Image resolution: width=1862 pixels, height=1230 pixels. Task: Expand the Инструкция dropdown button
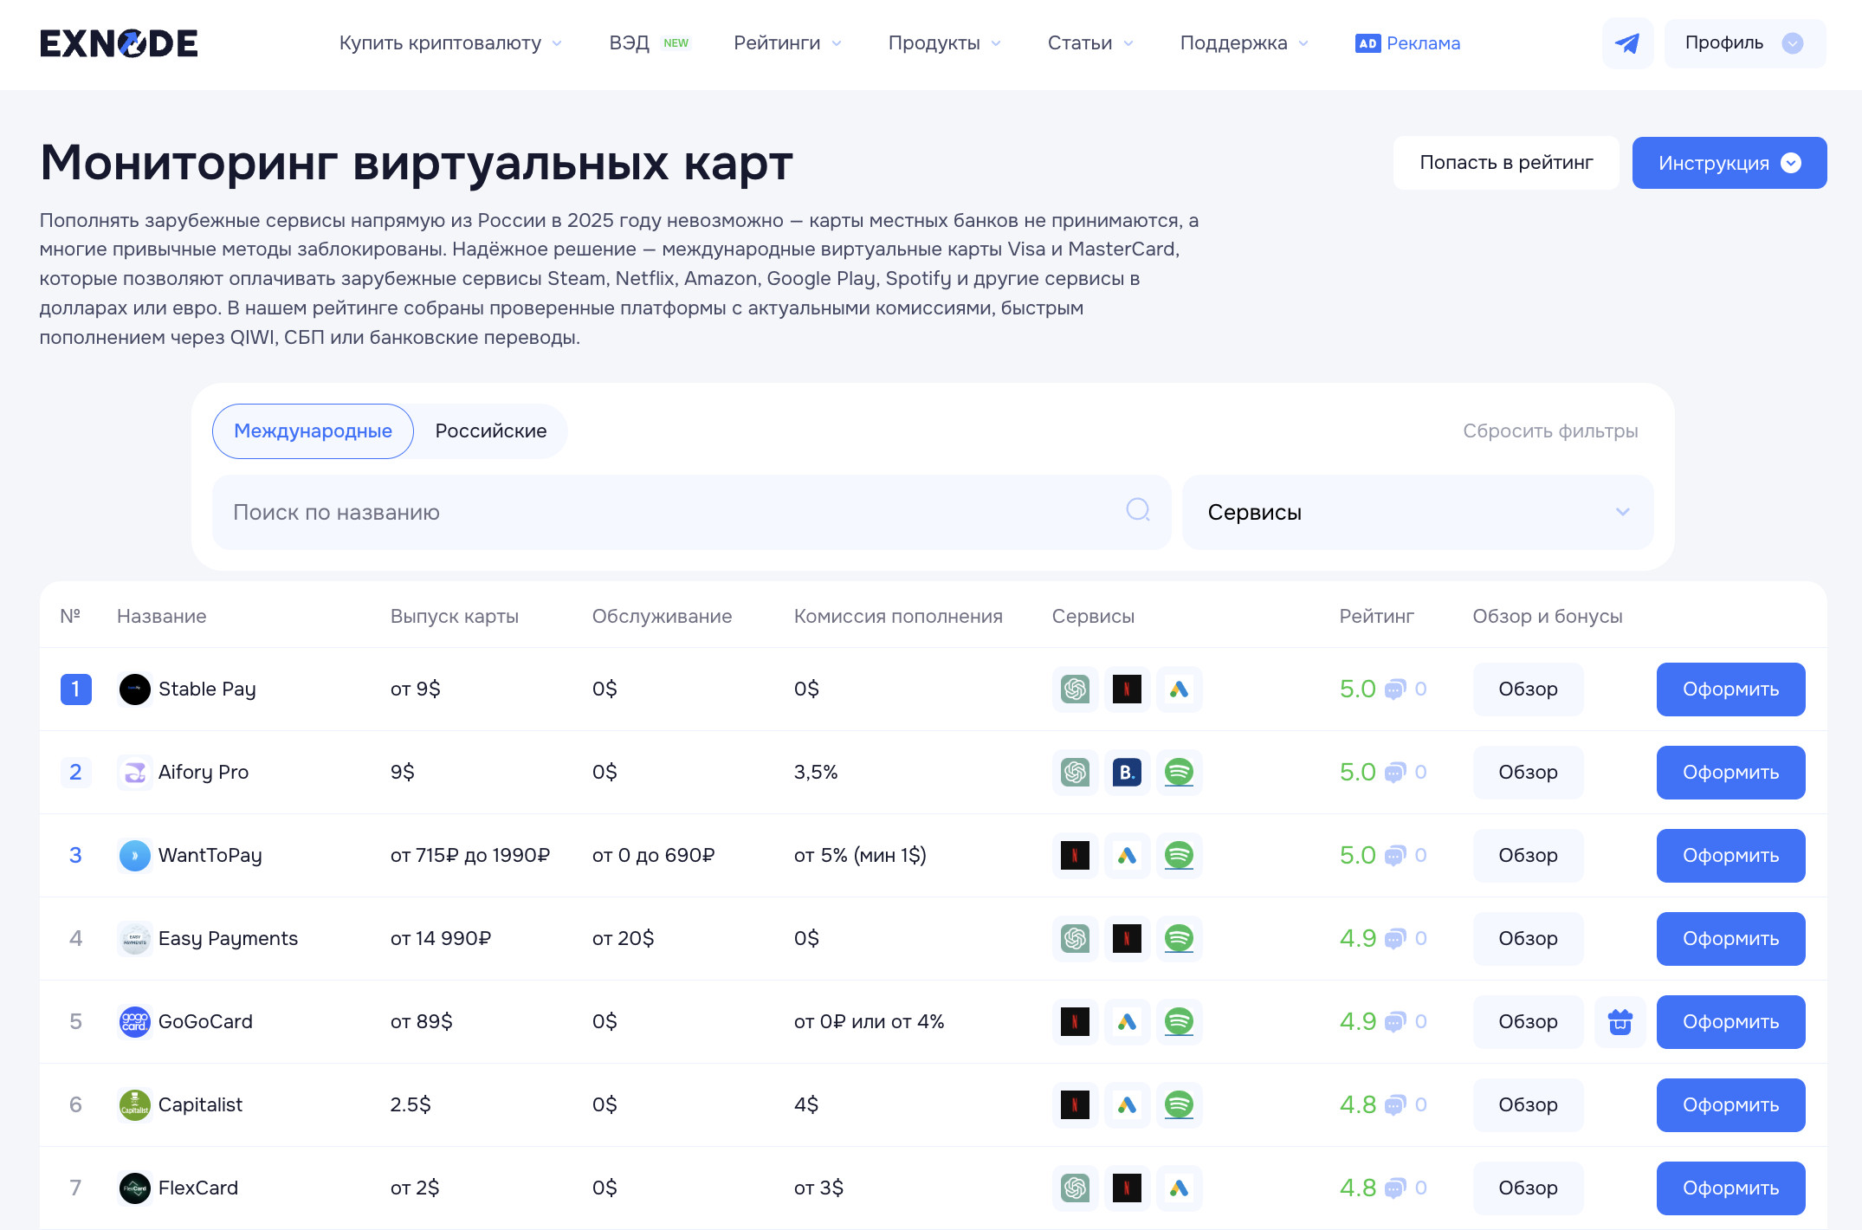point(1729,163)
